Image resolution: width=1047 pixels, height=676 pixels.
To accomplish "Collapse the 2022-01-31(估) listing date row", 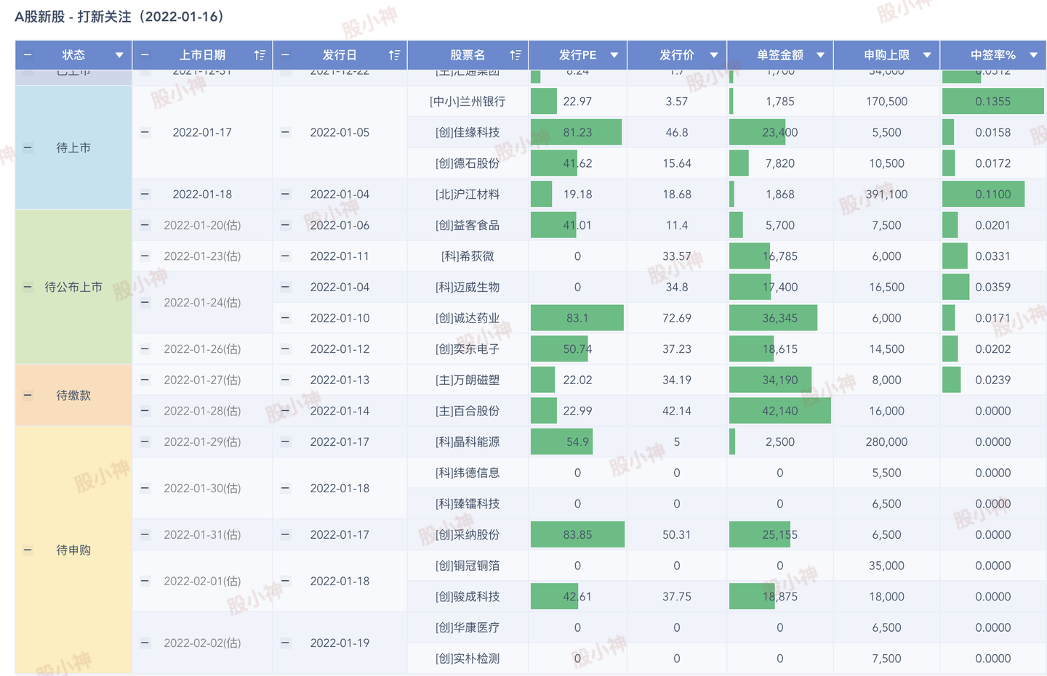I will click(145, 534).
